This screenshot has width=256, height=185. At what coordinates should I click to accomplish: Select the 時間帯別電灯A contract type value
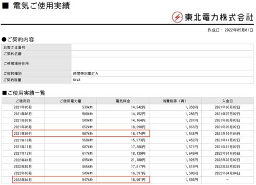point(86,74)
